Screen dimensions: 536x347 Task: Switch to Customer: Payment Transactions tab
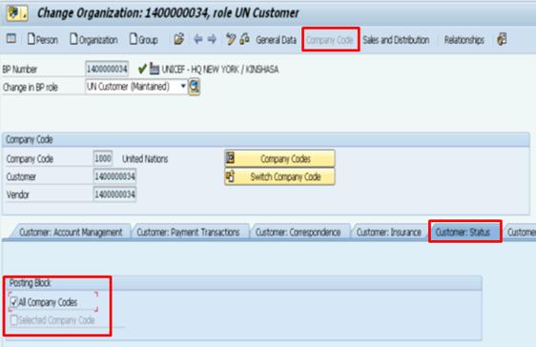(188, 233)
